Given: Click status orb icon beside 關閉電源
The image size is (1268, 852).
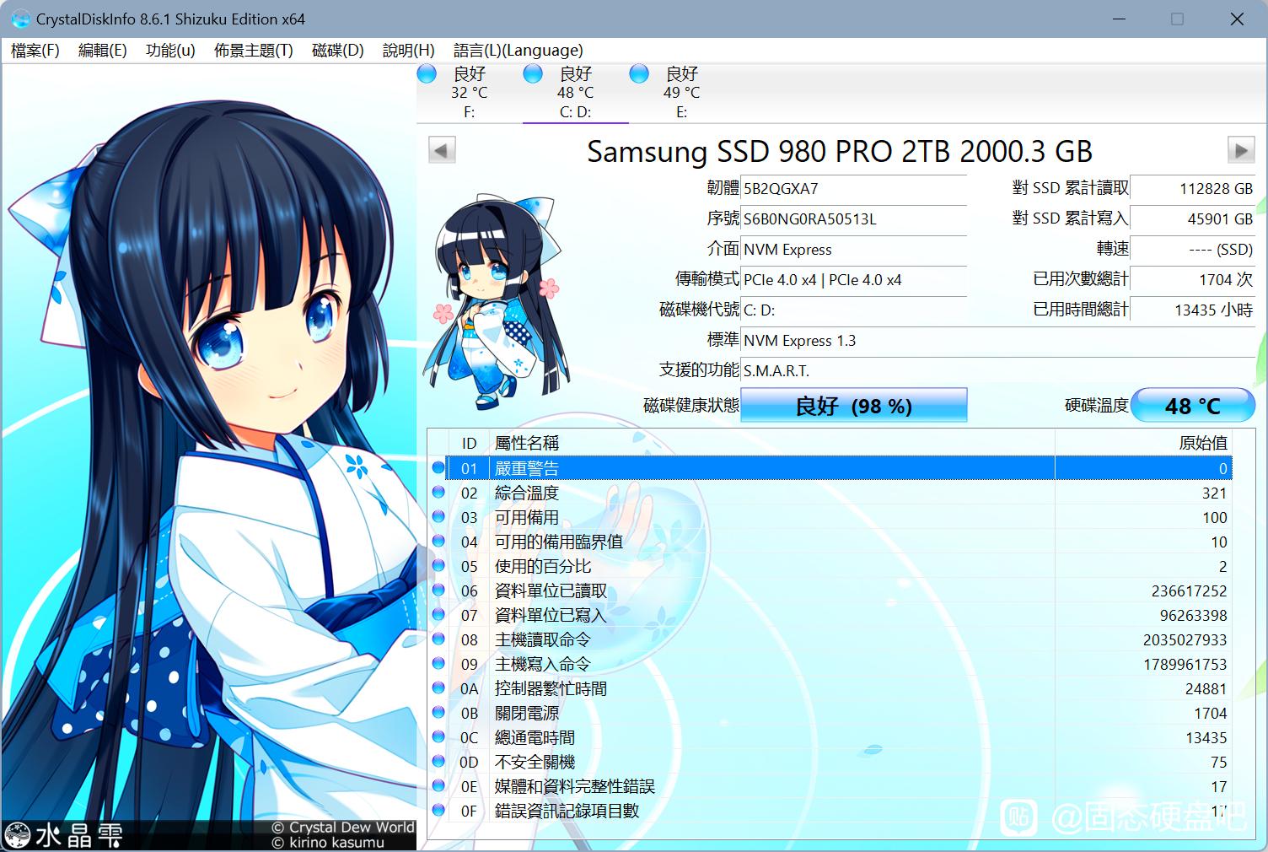Looking at the screenshot, I should pos(438,712).
